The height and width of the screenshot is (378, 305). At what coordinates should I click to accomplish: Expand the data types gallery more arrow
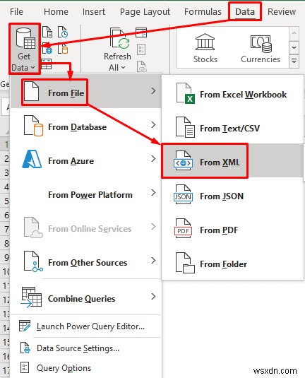pyautogui.click(x=294, y=61)
